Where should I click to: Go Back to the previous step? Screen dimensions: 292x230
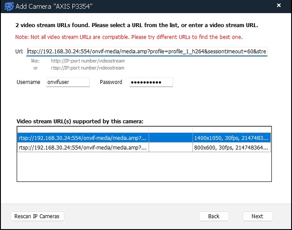[x=214, y=216]
